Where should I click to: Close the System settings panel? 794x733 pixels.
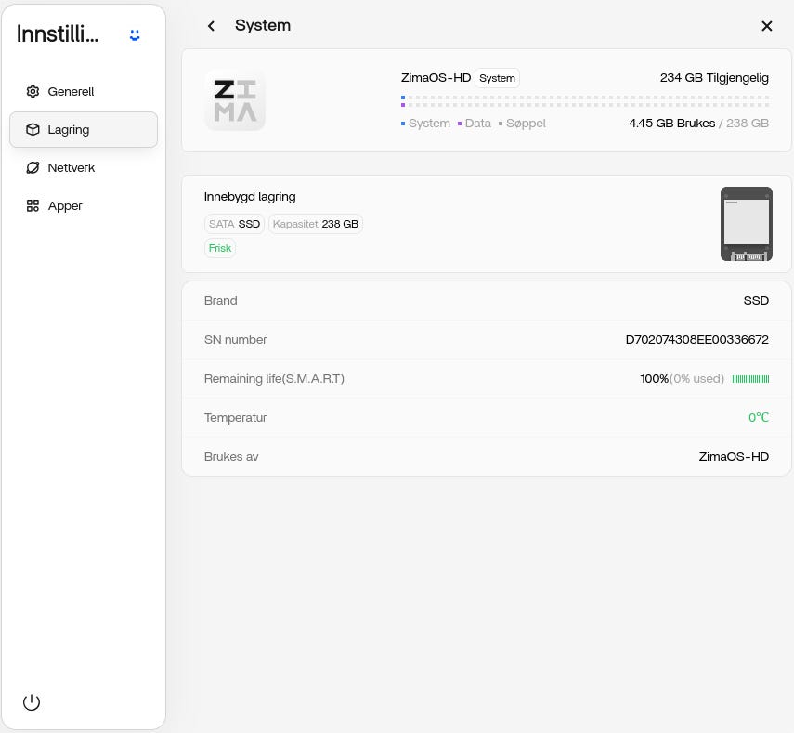click(x=767, y=26)
